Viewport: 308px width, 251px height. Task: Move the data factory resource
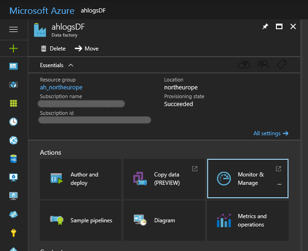[86, 48]
